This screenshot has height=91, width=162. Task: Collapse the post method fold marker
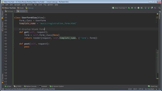click(13, 44)
